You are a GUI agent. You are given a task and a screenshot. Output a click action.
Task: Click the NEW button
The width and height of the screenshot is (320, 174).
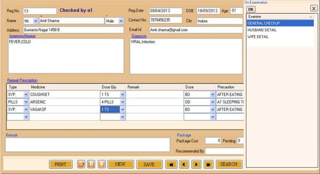point(120,164)
